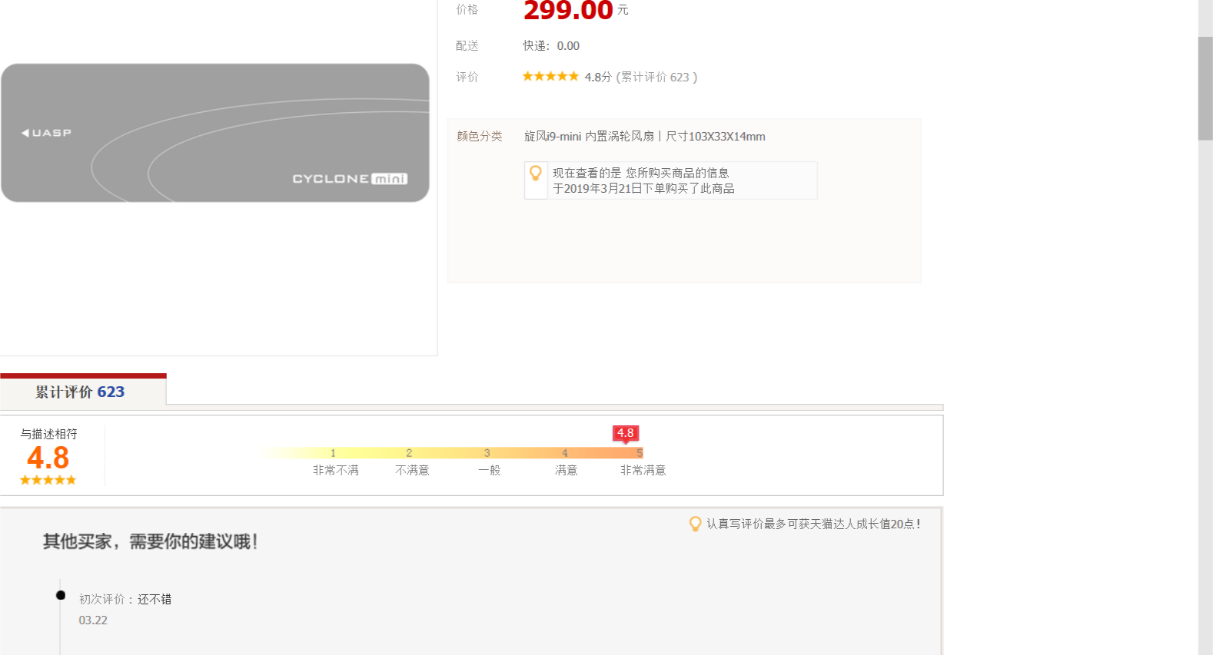
Task: Click the delivery text 快递: 0.00
Action: click(x=551, y=46)
